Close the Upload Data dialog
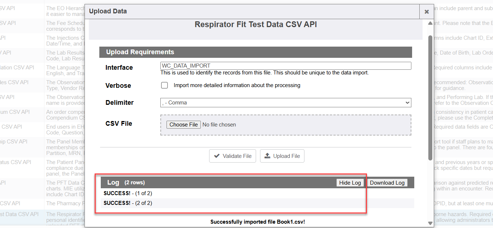This screenshot has width=493, height=228. tap(427, 12)
